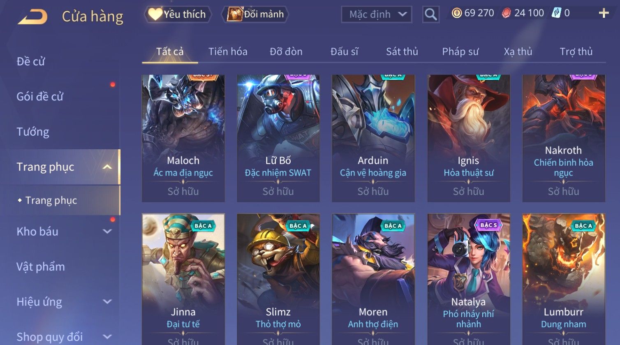The width and height of the screenshot is (620, 345).
Task: Open Yêu thích favorites heart
Action: [178, 14]
